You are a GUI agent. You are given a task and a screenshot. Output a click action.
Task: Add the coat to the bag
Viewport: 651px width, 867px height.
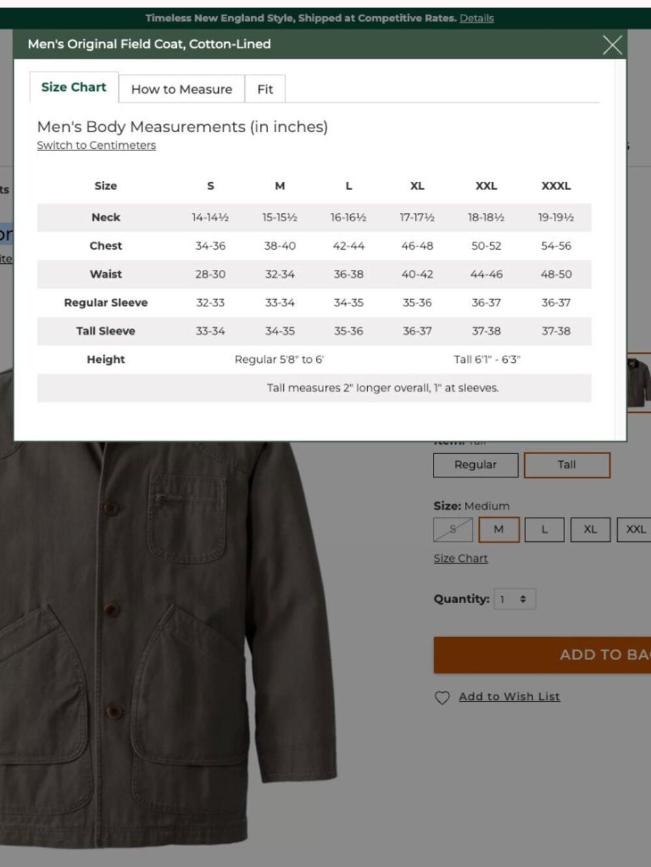[x=542, y=655]
